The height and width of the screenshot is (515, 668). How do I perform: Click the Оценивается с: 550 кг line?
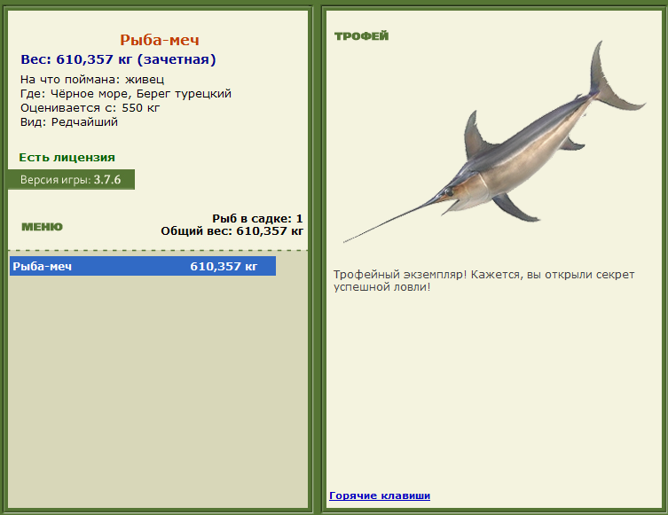coord(90,107)
